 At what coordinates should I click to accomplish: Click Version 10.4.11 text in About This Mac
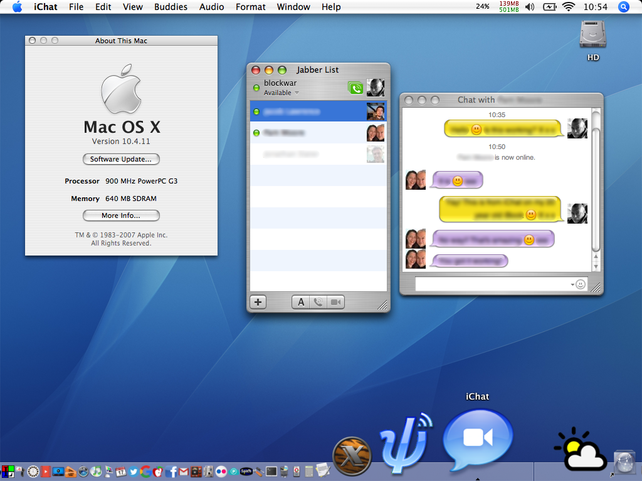pos(121,142)
